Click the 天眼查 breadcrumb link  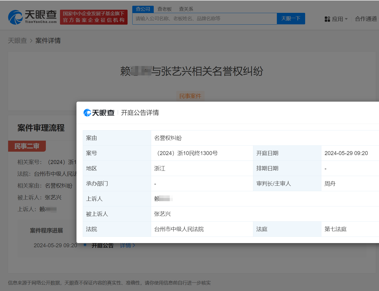17,41
